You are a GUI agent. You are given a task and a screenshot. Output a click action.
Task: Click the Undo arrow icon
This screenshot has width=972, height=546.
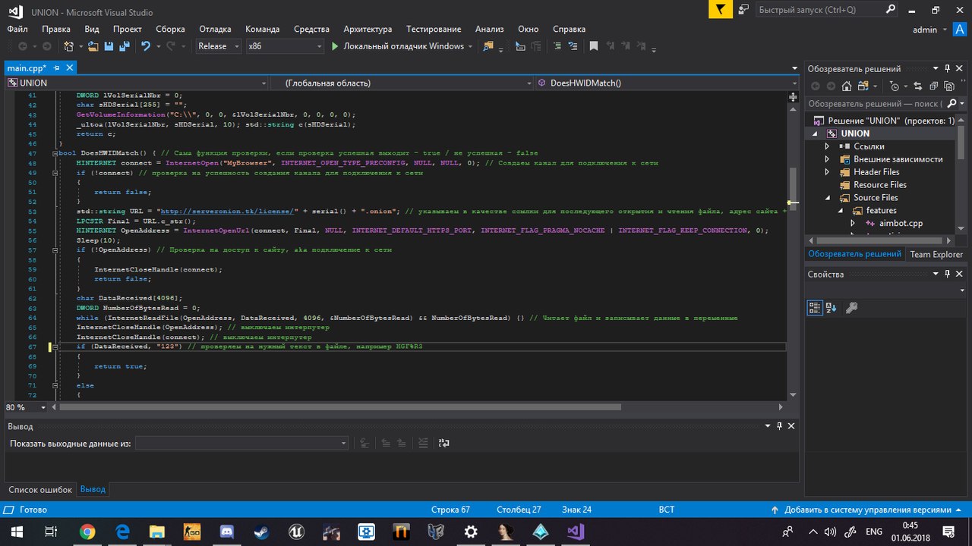click(146, 46)
